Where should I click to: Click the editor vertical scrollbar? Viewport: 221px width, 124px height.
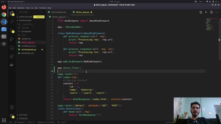pyautogui.click(x=220, y=39)
